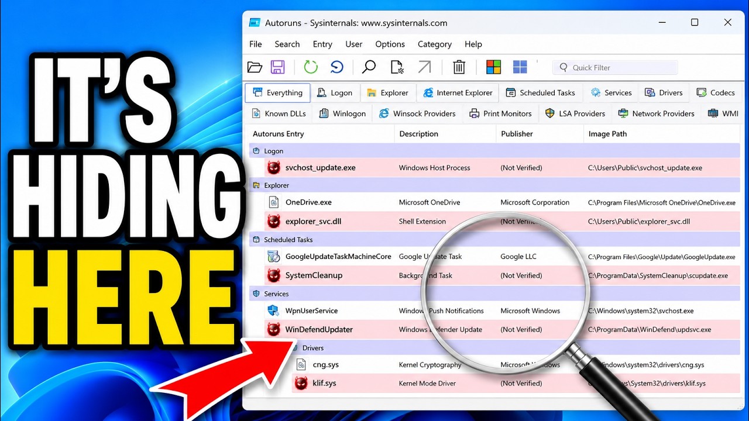The height and width of the screenshot is (421, 749).
Task: Switch to the Services tab
Action: (611, 92)
